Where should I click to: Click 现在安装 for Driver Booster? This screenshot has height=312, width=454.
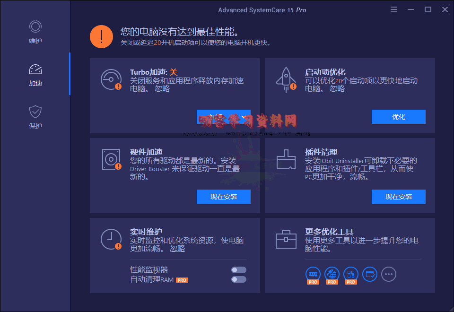coord(224,197)
